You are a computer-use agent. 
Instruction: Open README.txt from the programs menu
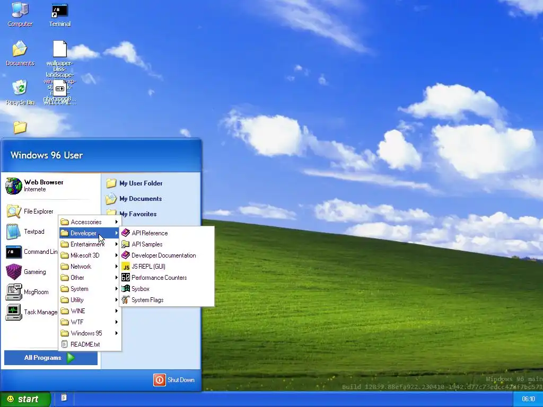pos(89,344)
